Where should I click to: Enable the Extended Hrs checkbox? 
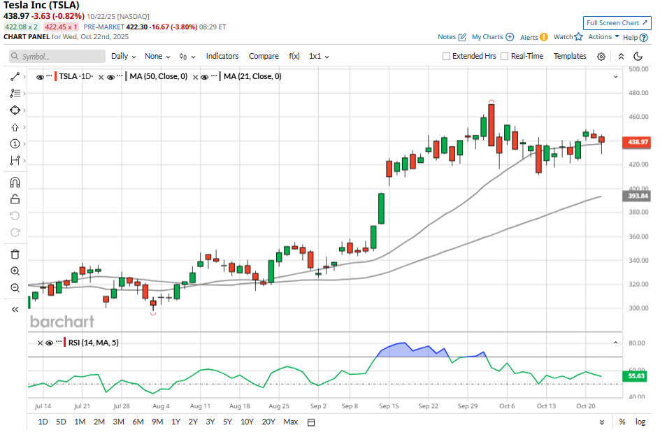(x=447, y=57)
